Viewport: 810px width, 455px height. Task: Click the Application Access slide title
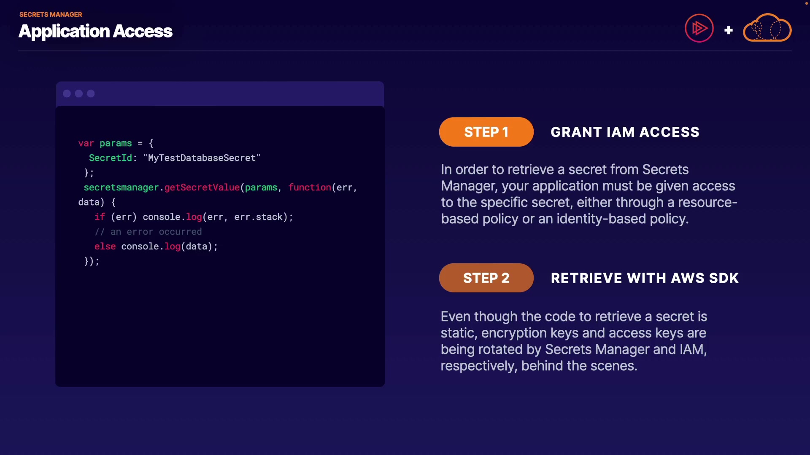point(95,31)
